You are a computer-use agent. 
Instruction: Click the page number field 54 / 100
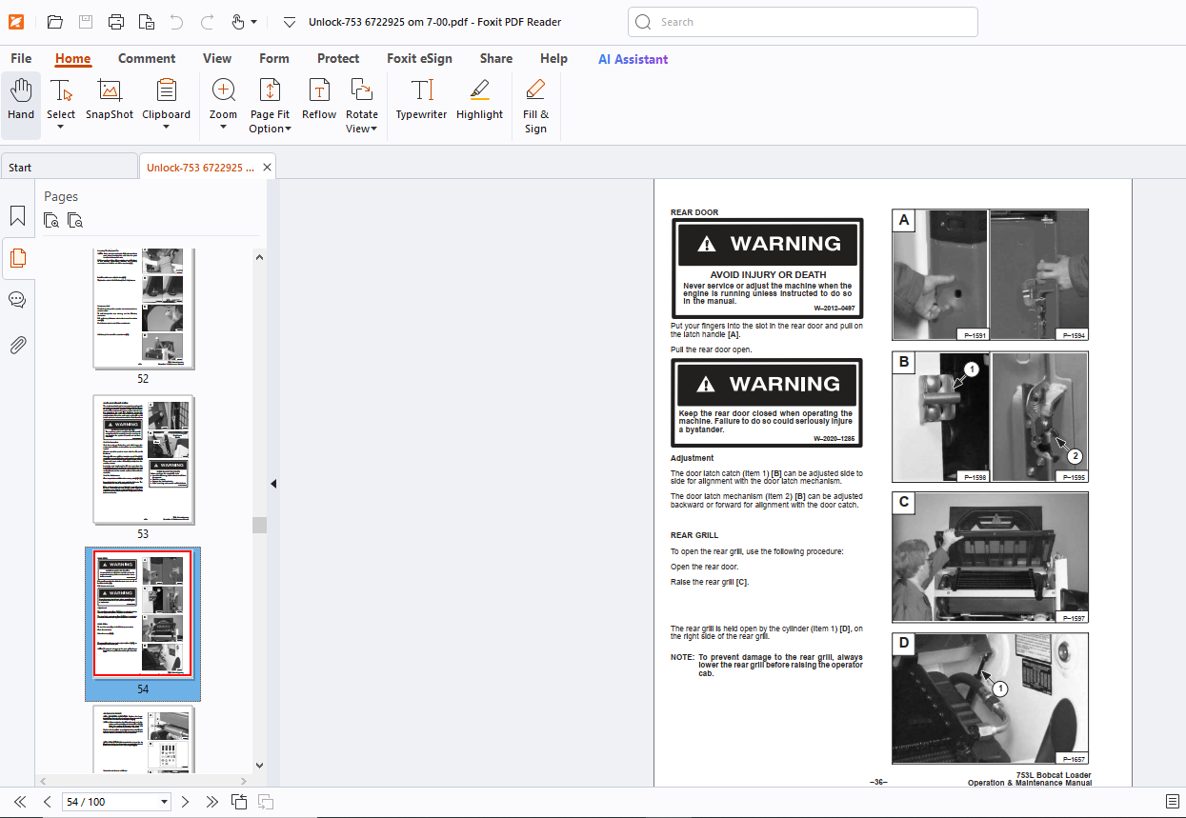(x=109, y=802)
